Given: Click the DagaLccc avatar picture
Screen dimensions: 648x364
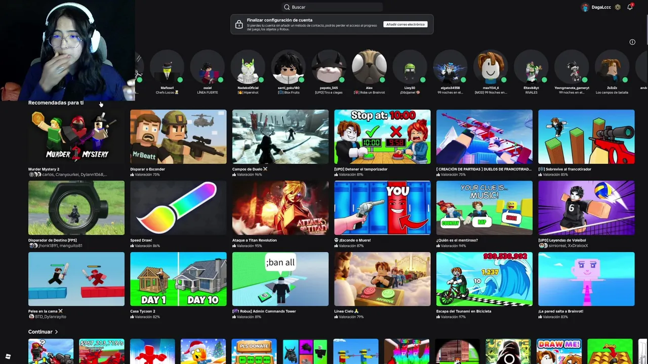Looking at the screenshot, I should click(x=585, y=7).
